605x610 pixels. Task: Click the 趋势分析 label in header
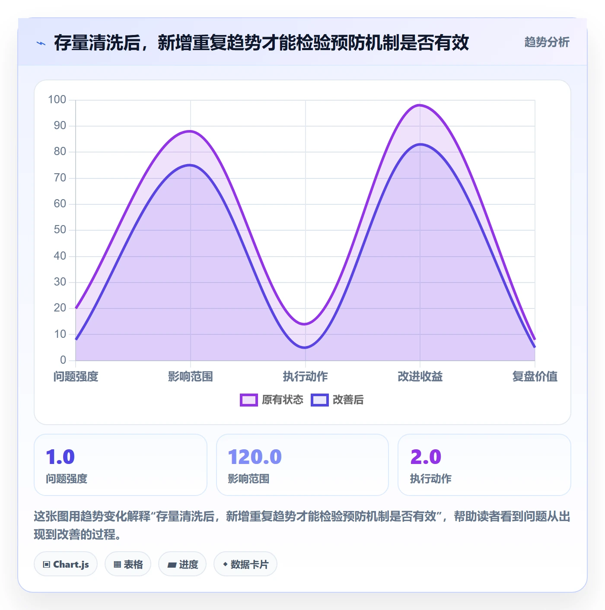point(547,42)
